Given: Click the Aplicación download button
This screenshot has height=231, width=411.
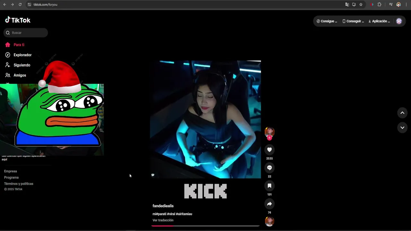Looking at the screenshot, I should [x=379, y=21].
